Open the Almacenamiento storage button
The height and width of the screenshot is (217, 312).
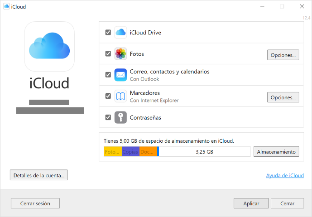276,152
